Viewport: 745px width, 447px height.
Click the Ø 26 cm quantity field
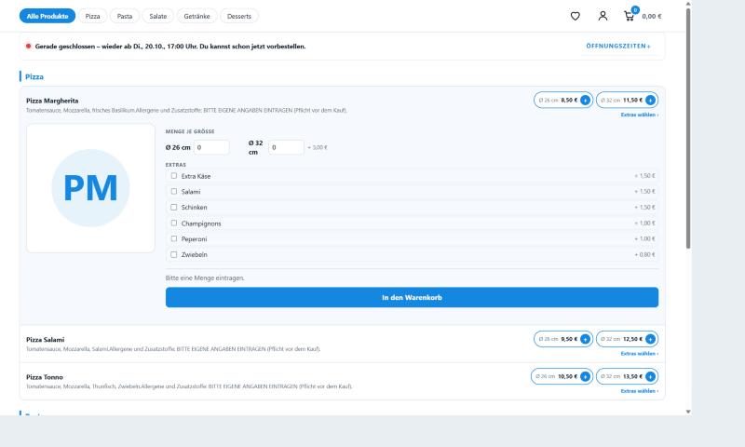211,147
